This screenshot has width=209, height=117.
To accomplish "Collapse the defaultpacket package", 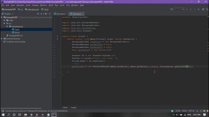I will pyautogui.click(x=7, y=26).
